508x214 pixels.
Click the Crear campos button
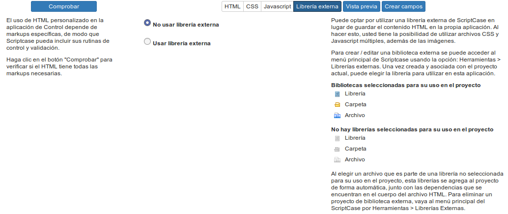[x=403, y=6]
